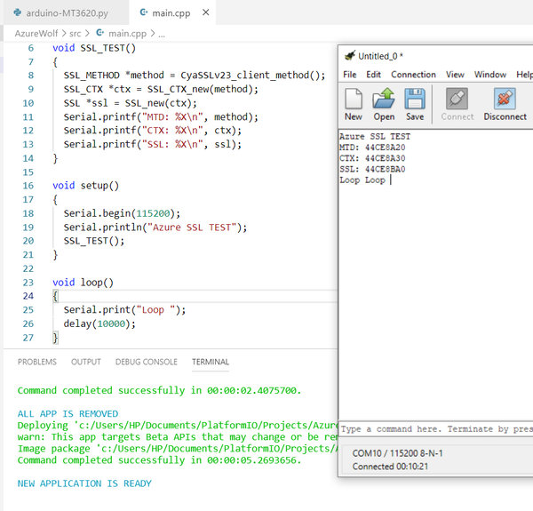Click the "Azure SSL TEST" string in code
Viewport: 533px width, 511px height.
(x=192, y=228)
